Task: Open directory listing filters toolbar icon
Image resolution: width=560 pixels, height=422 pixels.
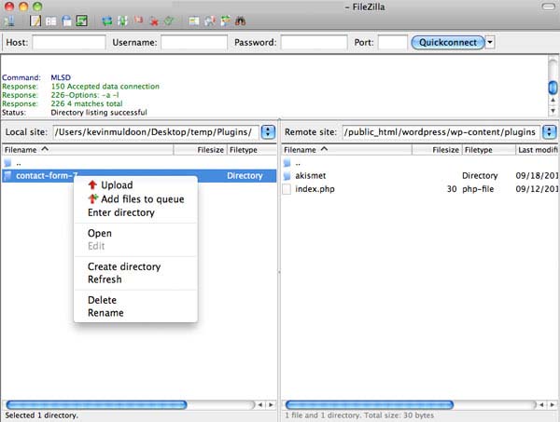Action: [194, 21]
